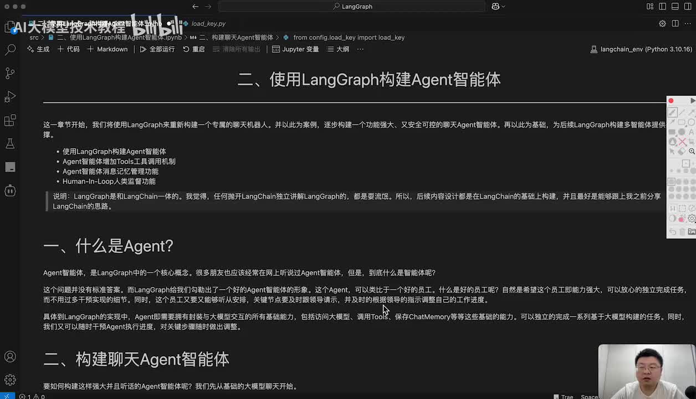Select the 使用LangGraph构建Agent智能体.ipynb tab
The height and width of the screenshot is (399, 696).
pos(99,24)
